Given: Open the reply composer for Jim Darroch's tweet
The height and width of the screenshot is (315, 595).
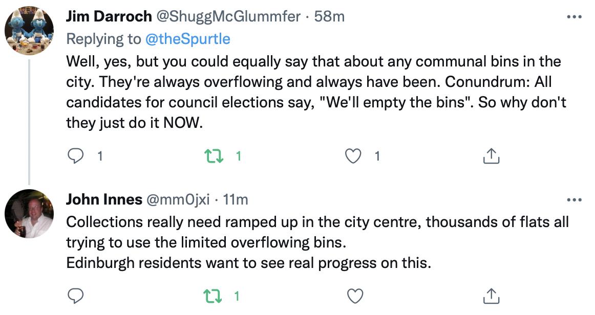Looking at the screenshot, I should (76, 156).
